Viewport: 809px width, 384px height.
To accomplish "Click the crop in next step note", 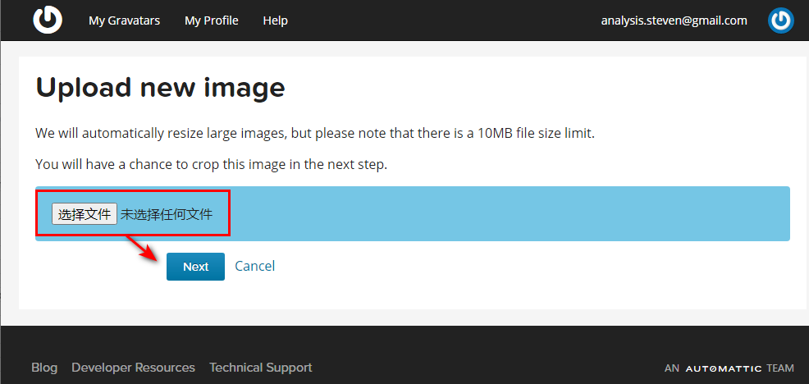I will [211, 164].
